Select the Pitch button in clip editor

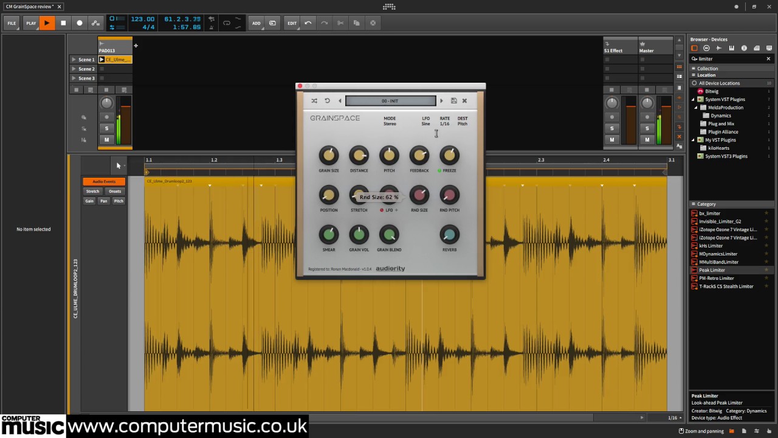(119, 201)
